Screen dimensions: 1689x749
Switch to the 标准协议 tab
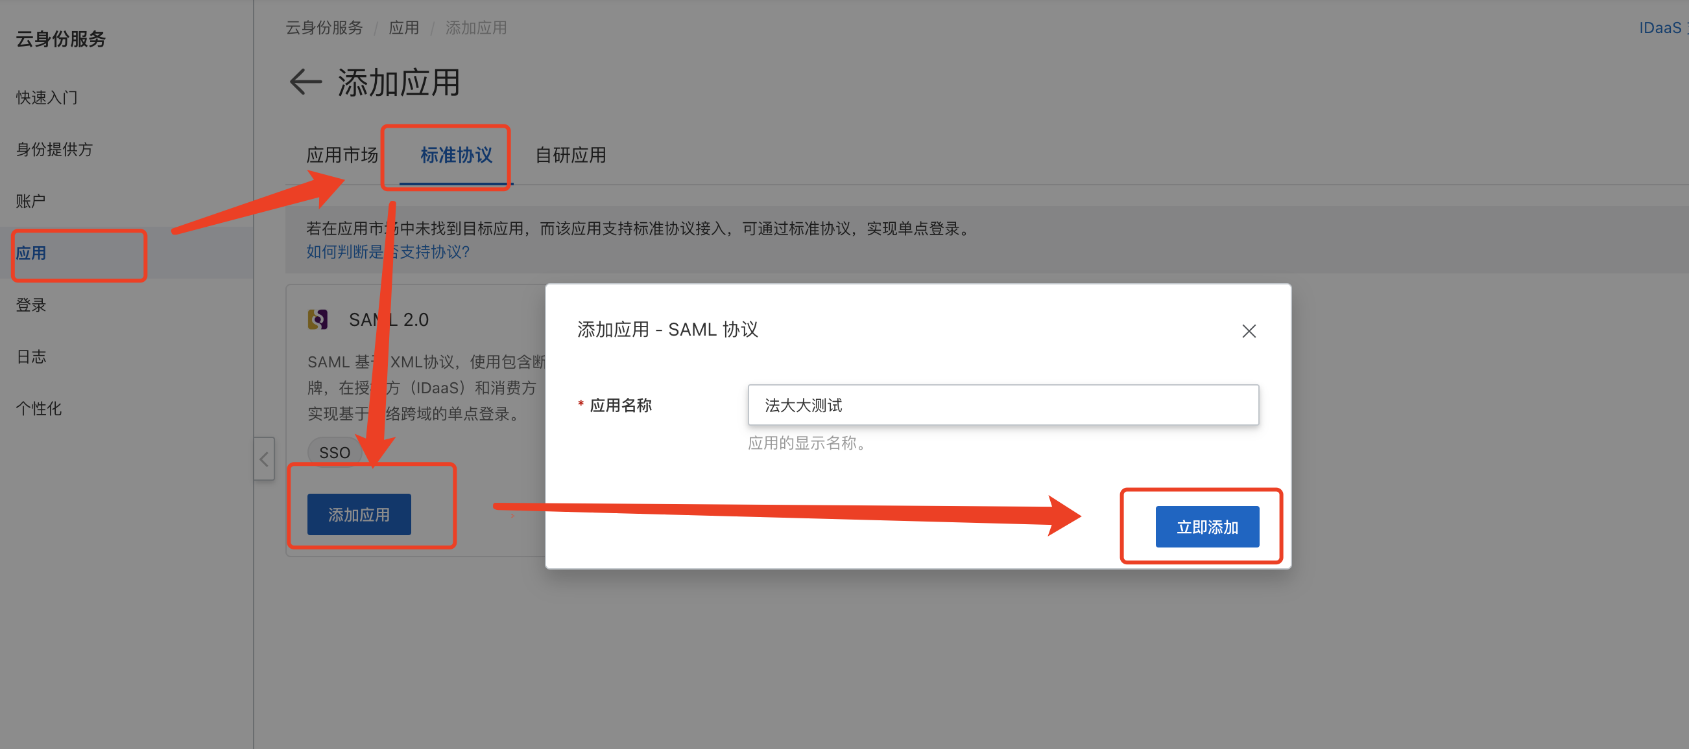tap(457, 155)
